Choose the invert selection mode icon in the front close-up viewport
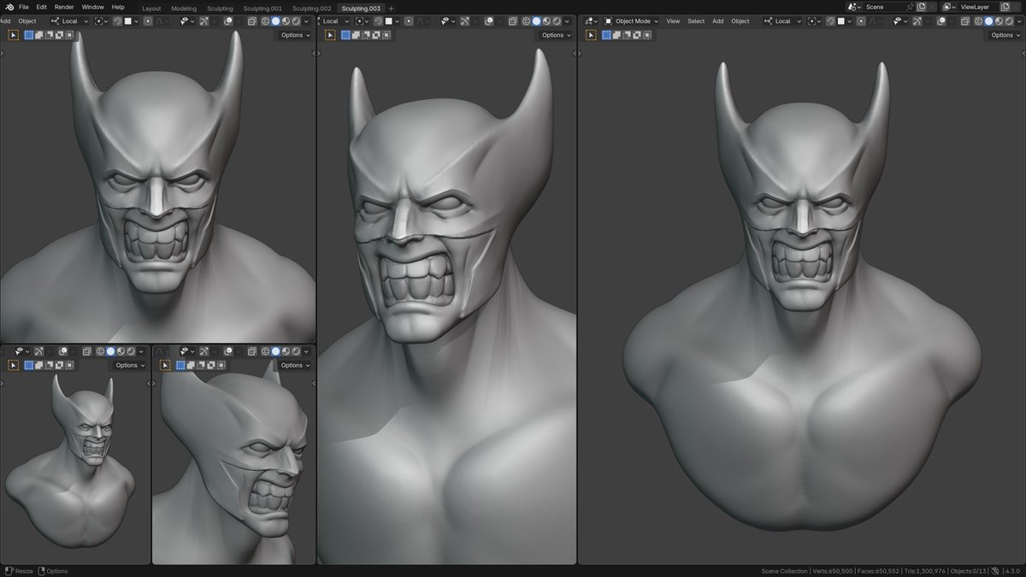Viewport: 1026px width, 577px height. pyautogui.click(x=59, y=35)
